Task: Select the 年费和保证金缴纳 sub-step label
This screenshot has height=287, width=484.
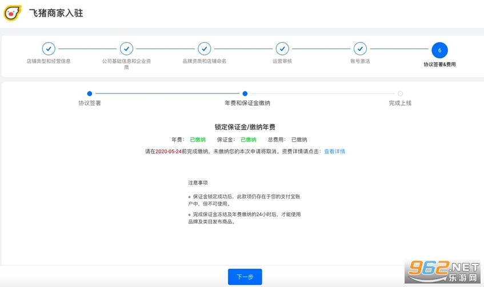Action: [247, 103]
